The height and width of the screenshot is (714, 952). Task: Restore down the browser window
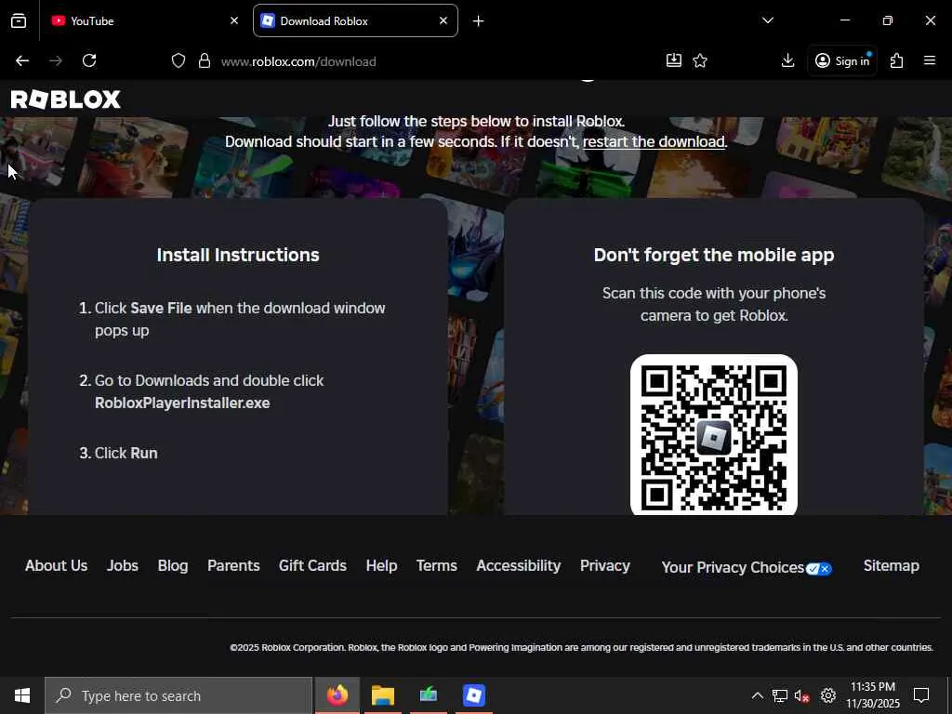tap(888, 20)
